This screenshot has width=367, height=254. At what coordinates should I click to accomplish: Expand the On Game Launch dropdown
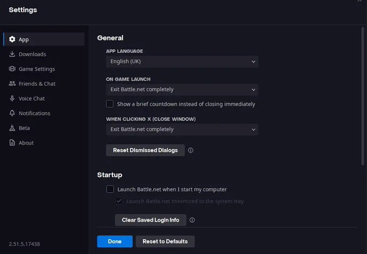182,90
